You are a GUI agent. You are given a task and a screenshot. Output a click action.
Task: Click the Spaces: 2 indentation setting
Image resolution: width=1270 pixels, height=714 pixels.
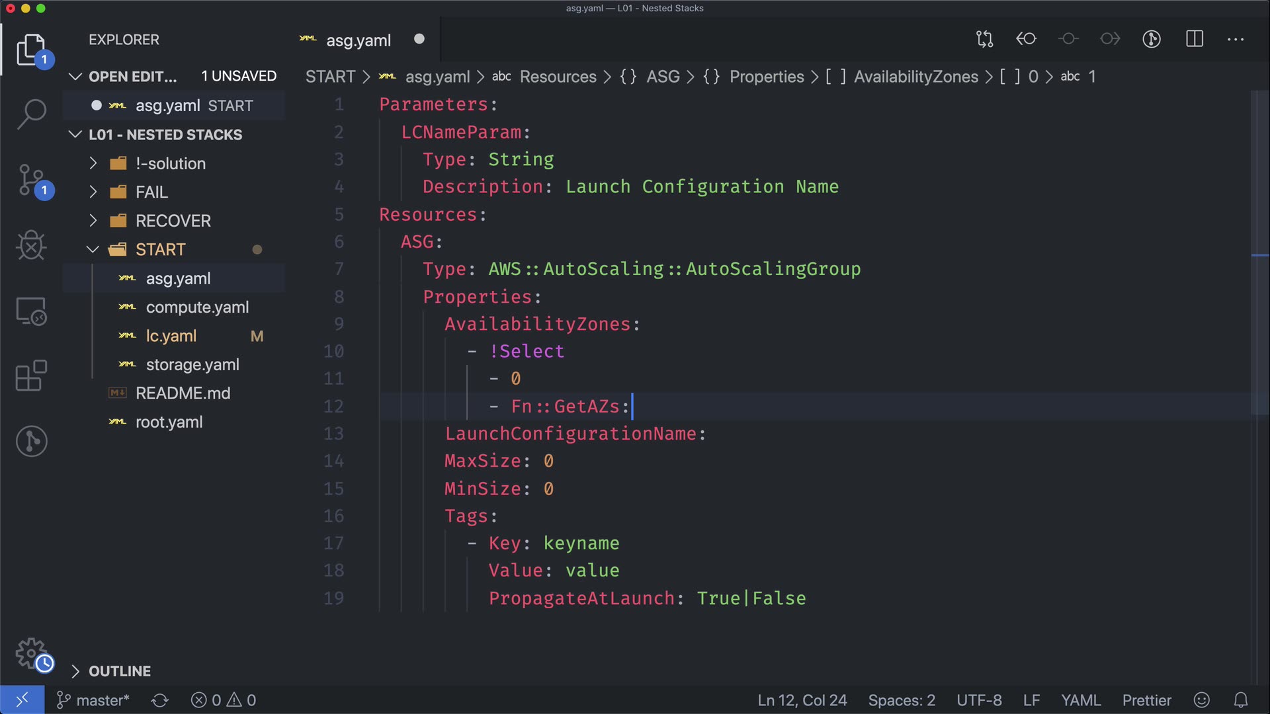click(901, 700)
